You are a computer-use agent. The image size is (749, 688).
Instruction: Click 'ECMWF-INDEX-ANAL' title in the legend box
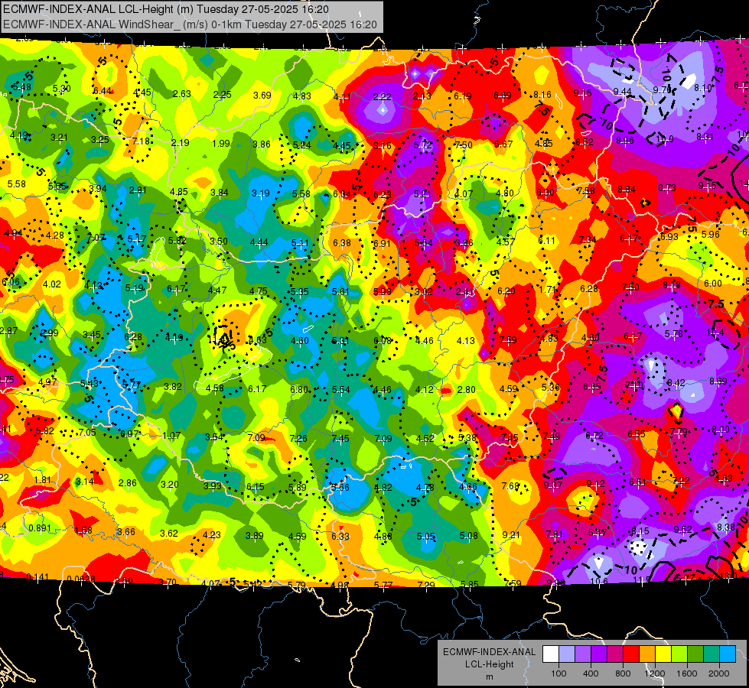tap(489, 652)
